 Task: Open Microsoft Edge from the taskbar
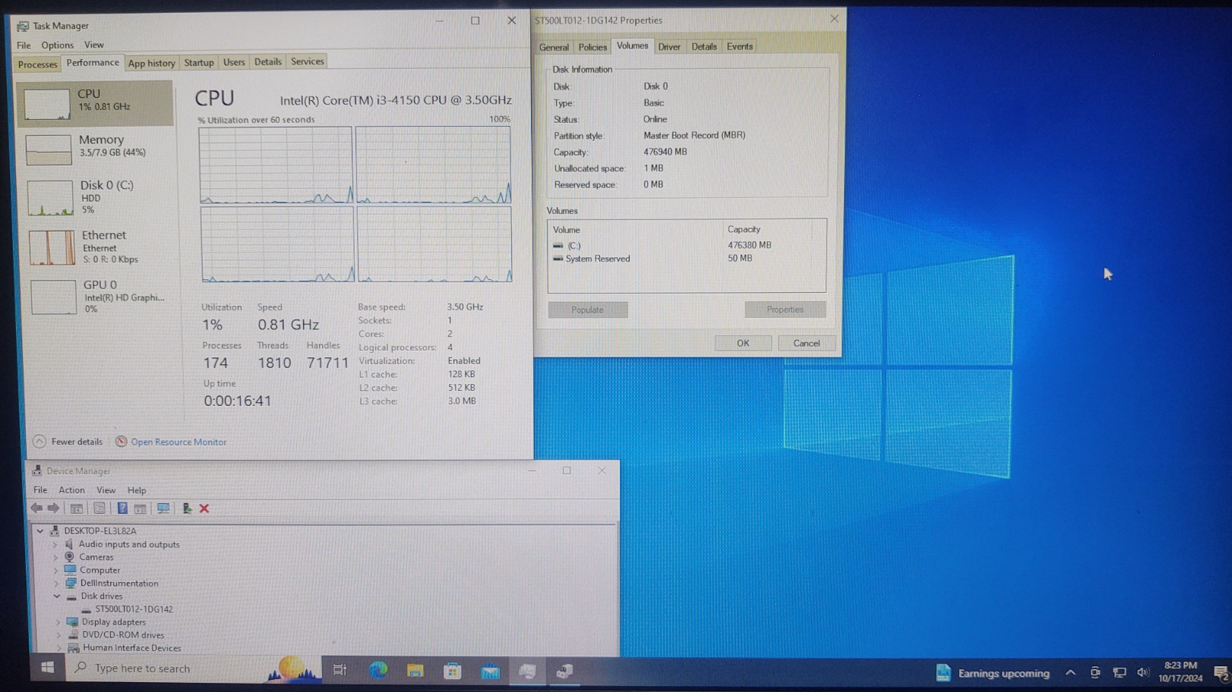[378, 670]
